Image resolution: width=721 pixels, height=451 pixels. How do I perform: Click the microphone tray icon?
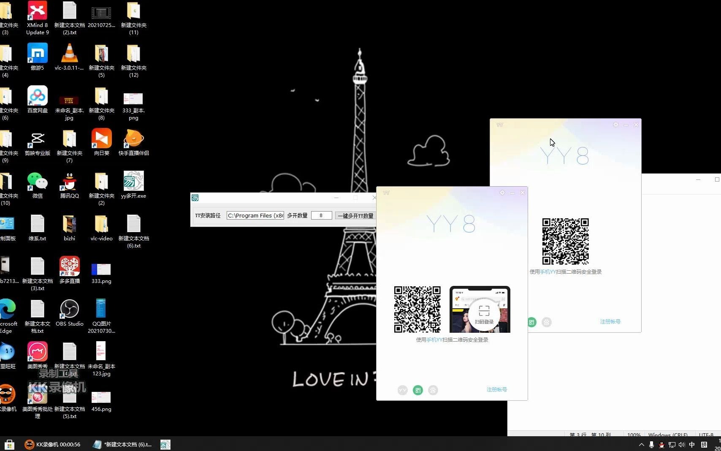pos(651,445)
